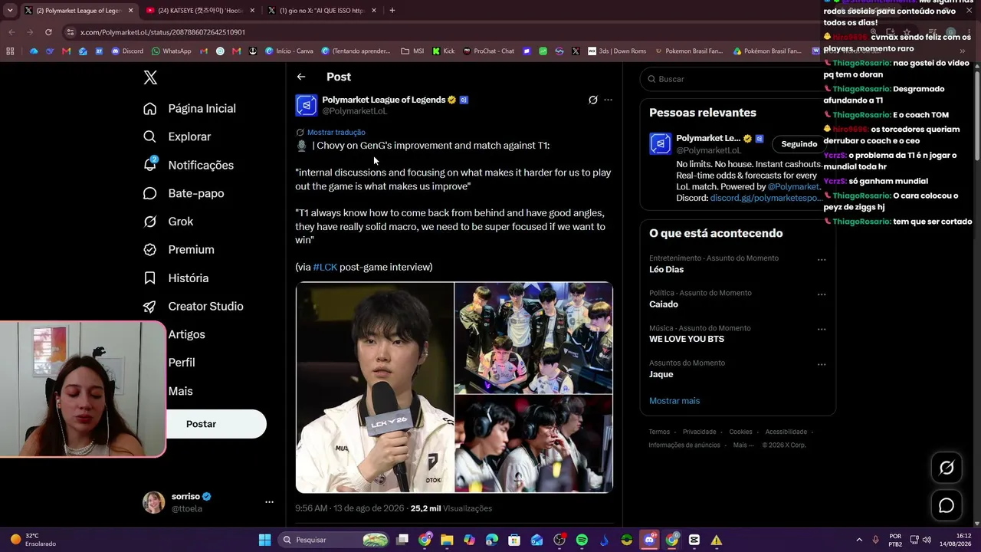Click Mostrar mais under trends
The width and height of the screenshot is (981, 552).
pyautogui.click(x=674, y=401)
